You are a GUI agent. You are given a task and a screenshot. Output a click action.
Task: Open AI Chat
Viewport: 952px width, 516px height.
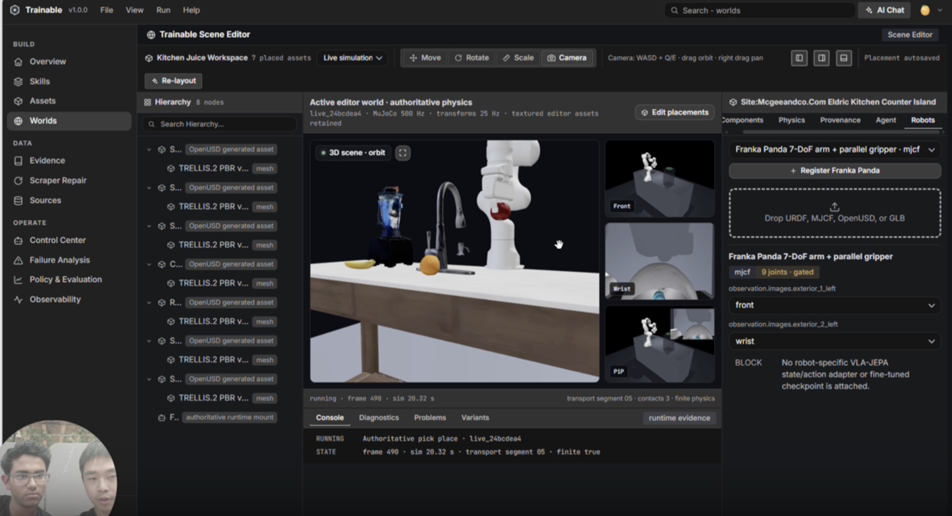(x=884, y=10)
